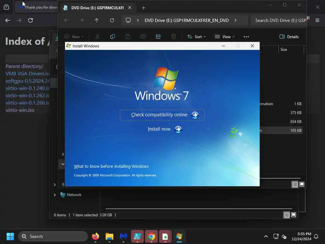Expand chevron after DVD Drive path
This screenshot has width=325, height=244.
[235, 20]
